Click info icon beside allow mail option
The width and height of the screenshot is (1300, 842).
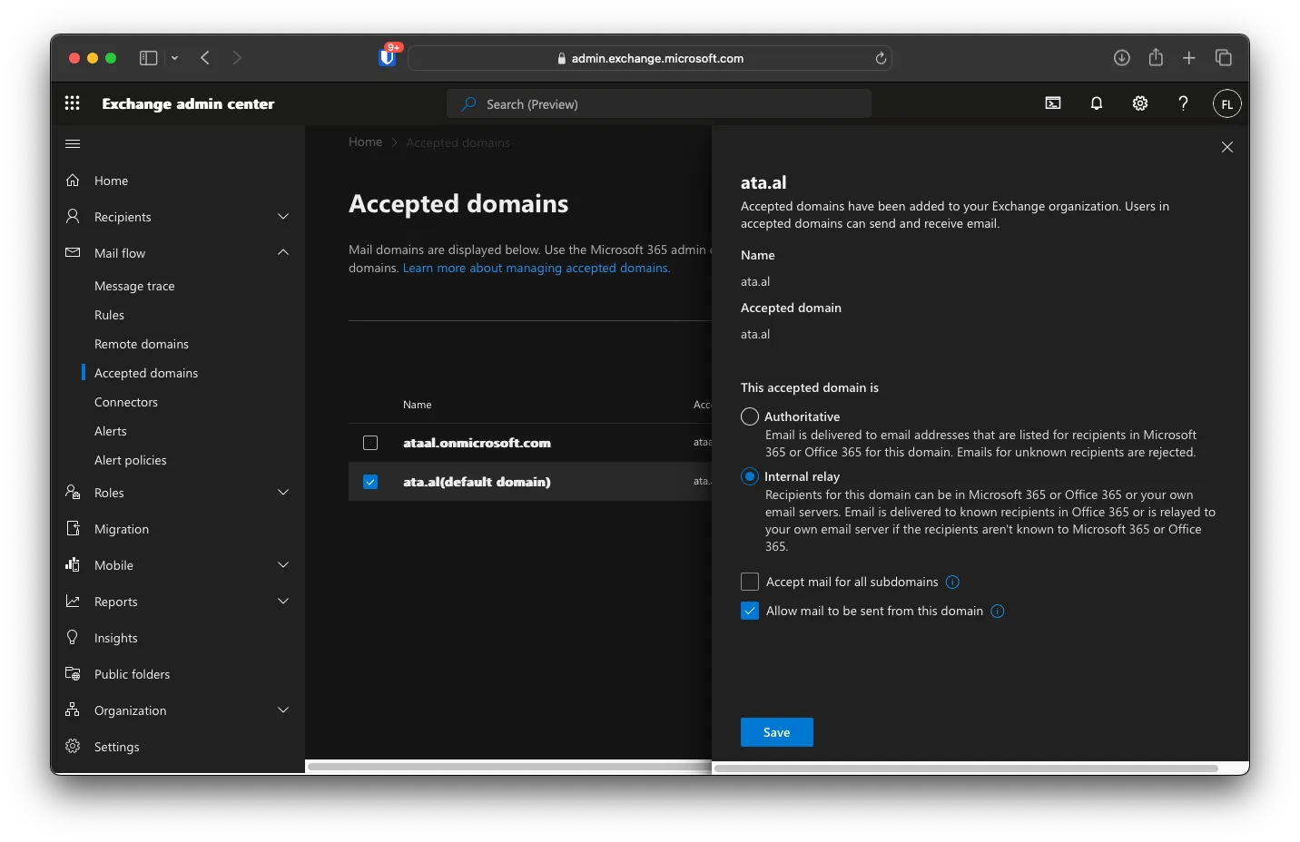click(998, 611)
